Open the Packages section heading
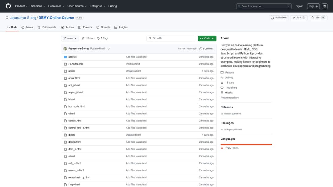Viewport: 333px width, 187px height. point(227,123)
